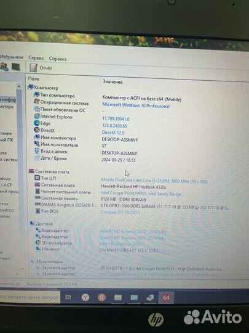This screenshot has width=249, height=333.
Task: Select the Компьютер group icon
Action: 31,87
